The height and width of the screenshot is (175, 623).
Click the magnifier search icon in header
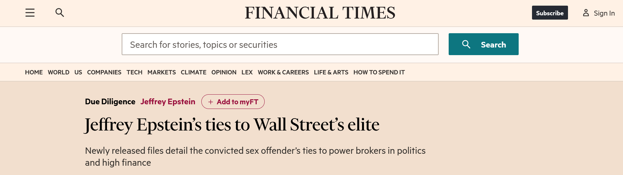pos(60,13)
